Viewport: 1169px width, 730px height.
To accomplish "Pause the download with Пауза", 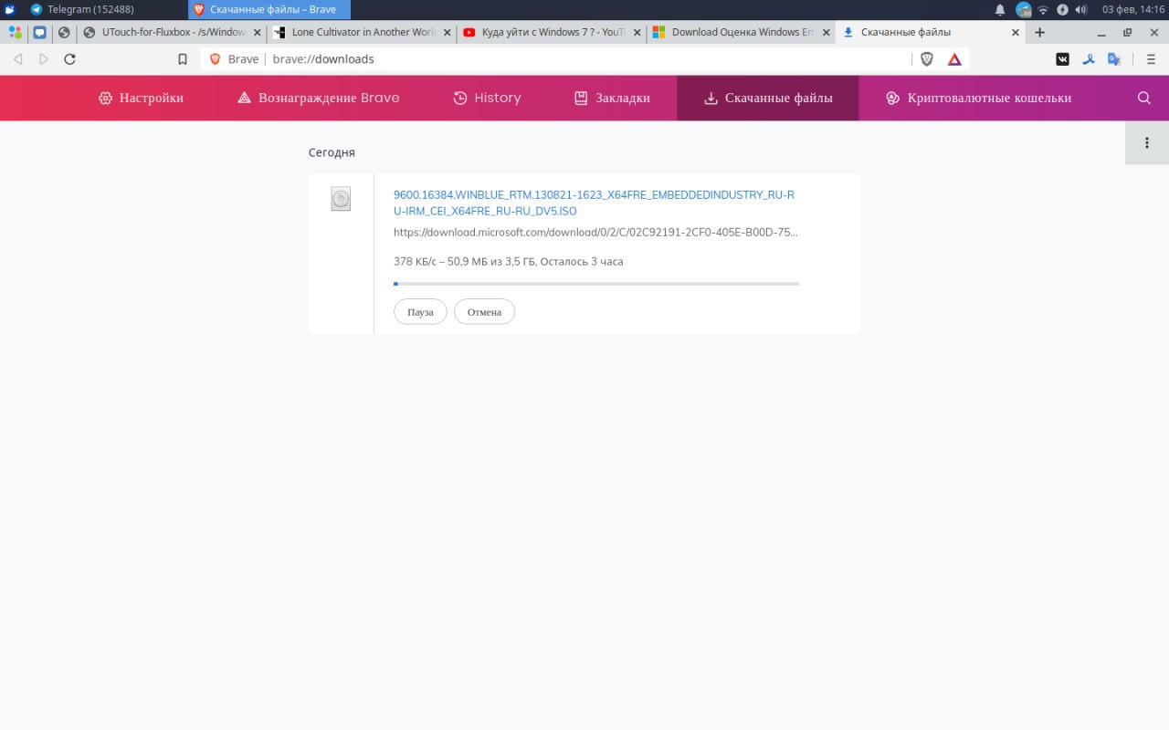I will tap(420, 311).
